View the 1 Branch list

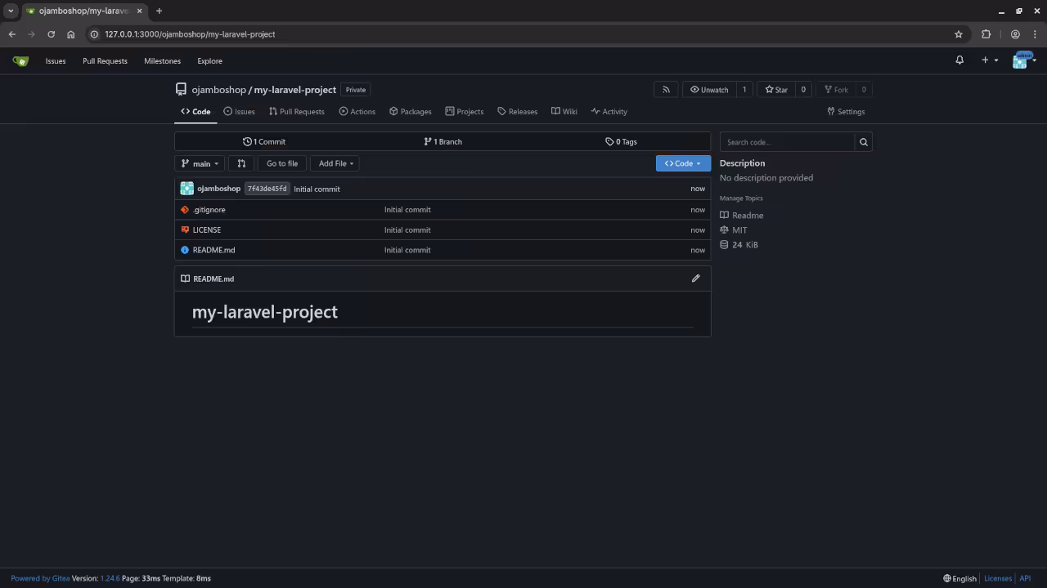(x=443, y=142)
